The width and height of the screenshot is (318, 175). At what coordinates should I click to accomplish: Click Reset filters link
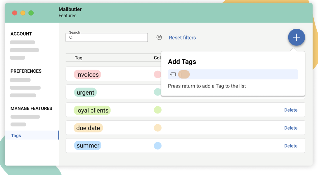(182, 37)
